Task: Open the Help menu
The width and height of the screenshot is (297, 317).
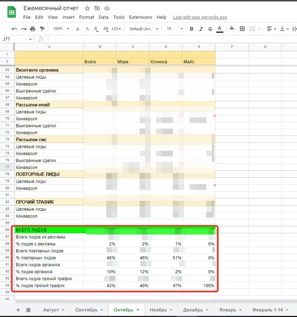Action: tap(161, 17)
